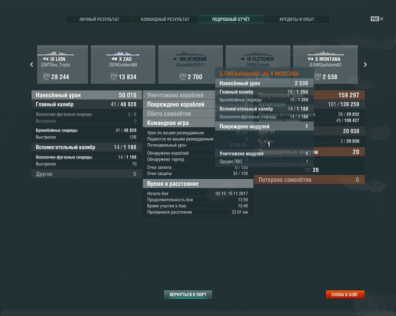Click damage icon beside 13 834

[114, 76]
